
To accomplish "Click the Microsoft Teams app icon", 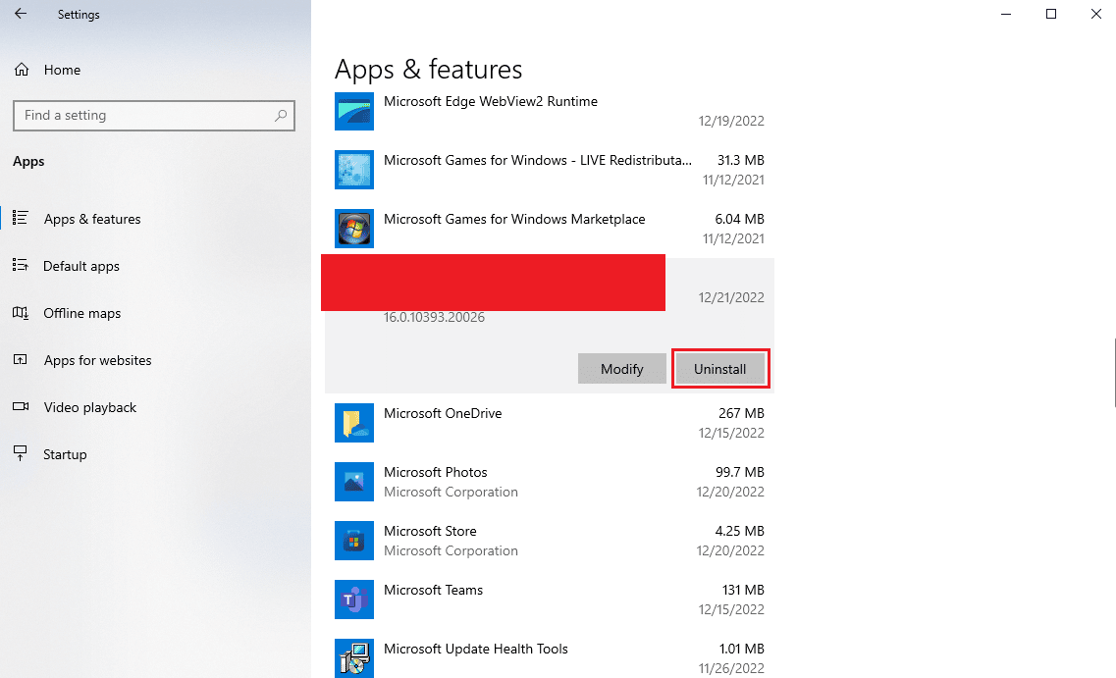I will [354, 600].
